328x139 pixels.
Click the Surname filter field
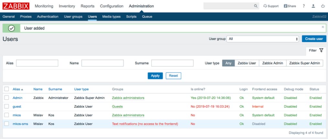[172, 63]
